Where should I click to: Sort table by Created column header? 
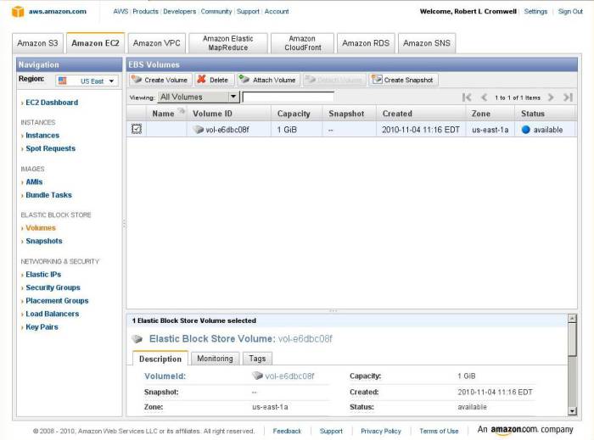(x=421, y=114)
